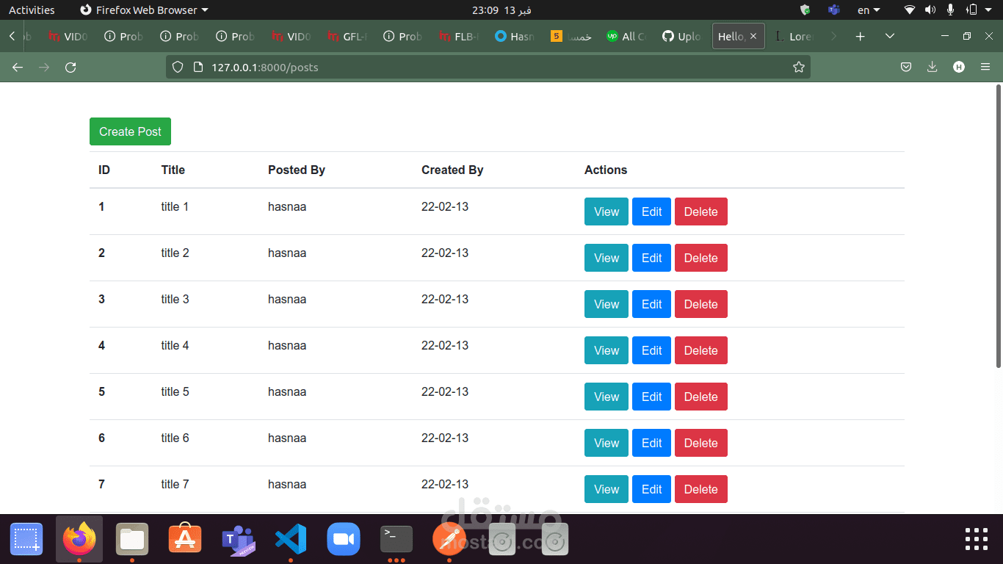Open the Firefox account avatar menu

click(958, 67)
